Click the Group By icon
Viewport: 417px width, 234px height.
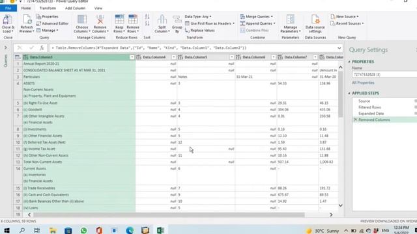177,20
